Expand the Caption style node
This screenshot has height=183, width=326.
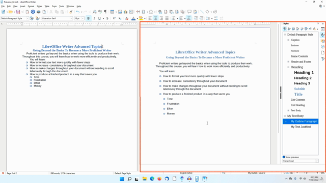(x=288, y=40)
